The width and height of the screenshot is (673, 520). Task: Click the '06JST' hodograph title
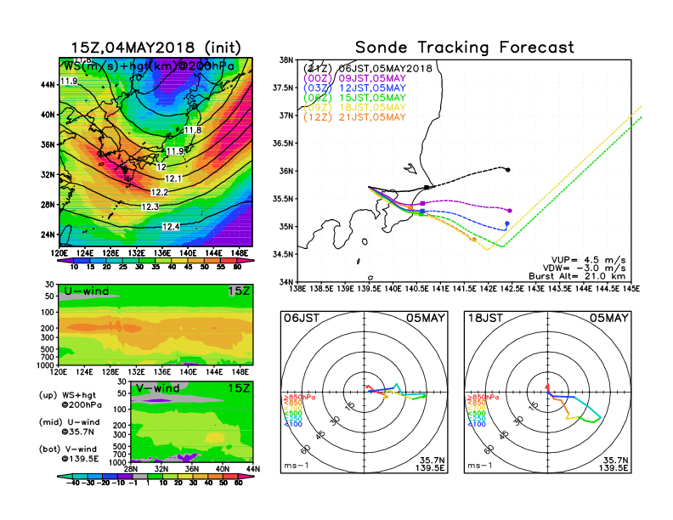click(302, 319)
